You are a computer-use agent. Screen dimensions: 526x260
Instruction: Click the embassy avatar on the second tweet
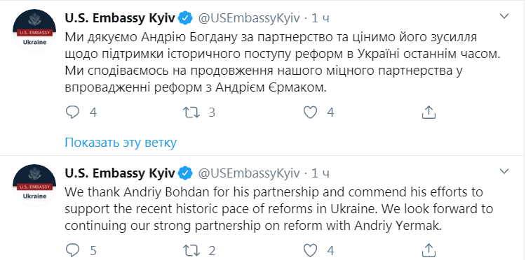[34, 185]
